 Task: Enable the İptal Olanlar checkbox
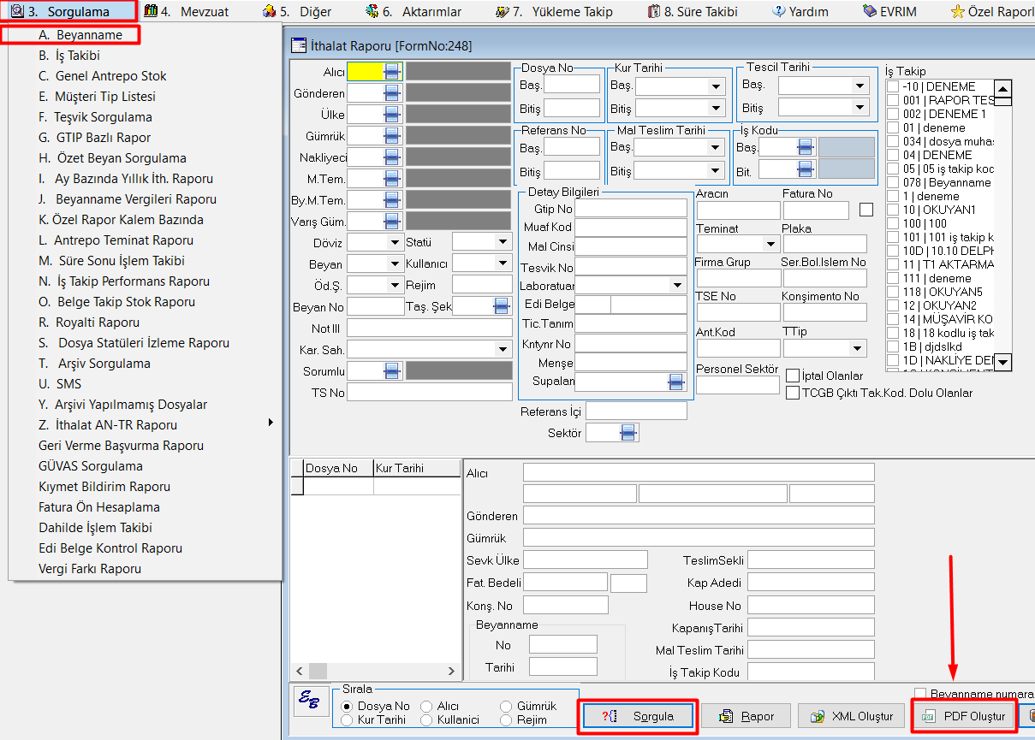(x=793, y=376)
